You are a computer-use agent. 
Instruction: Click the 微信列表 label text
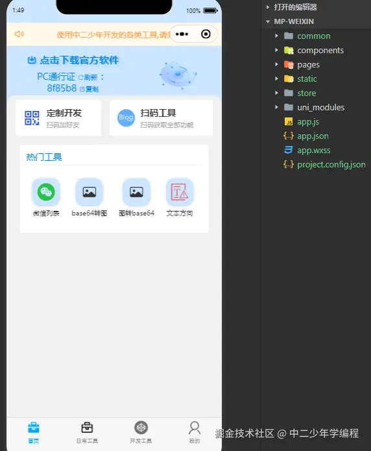click(x=46, y=213)
